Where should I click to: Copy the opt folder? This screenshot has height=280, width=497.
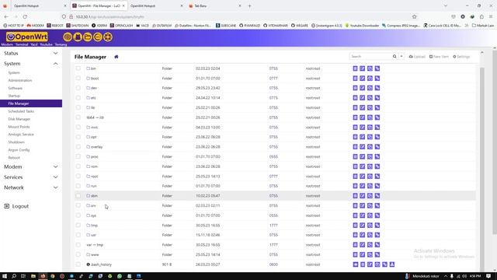[x=370, y=137]
